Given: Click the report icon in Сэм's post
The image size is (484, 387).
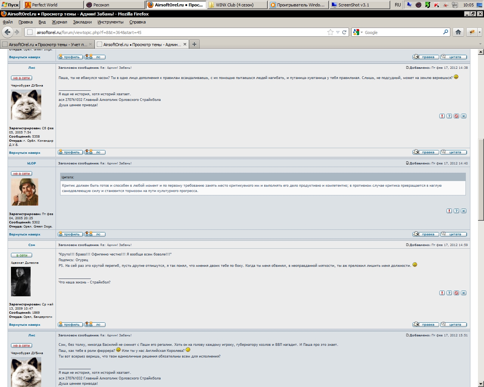Looking at the screenshot, I should pos(442,293).
